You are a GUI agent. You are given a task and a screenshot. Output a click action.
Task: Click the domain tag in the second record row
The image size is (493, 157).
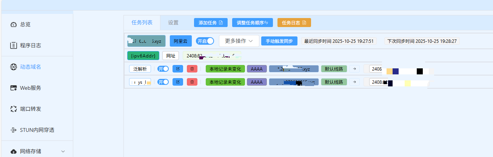[x=294, y=82]
